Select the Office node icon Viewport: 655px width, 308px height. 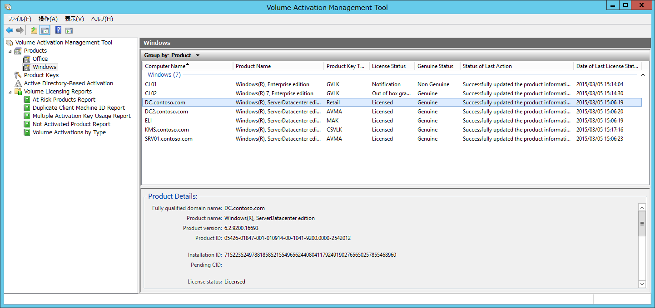coord(27,59)
